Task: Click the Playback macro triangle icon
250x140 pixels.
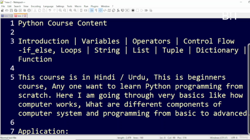Action: tap(142, 10)
